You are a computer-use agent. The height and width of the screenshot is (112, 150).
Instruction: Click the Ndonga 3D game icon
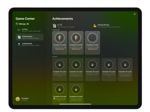click(17, 24)
